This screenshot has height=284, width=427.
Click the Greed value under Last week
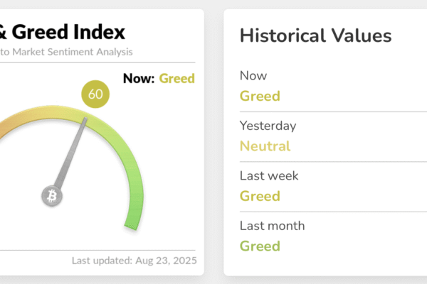pyautogui.click(x=260, y=196)
